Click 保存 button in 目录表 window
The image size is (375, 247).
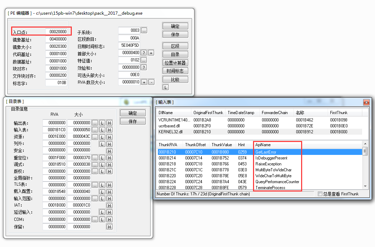(133, 121)
